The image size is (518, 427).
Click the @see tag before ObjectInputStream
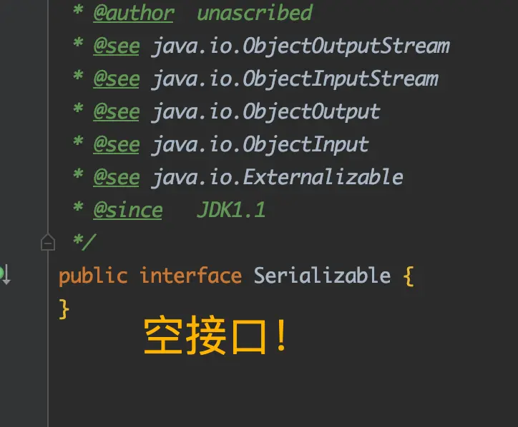117,79
